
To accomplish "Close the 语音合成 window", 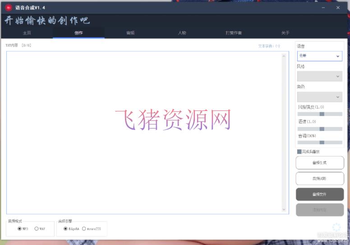I will tap(338, 8).
